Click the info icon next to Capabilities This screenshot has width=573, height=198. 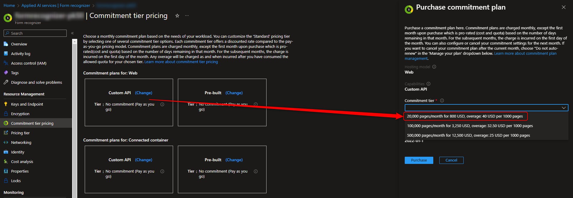(x=428, y=84)
